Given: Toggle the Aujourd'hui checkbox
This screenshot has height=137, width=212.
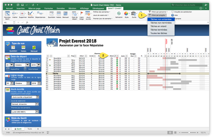Looking at the screenshot, I should coord(8,69).
